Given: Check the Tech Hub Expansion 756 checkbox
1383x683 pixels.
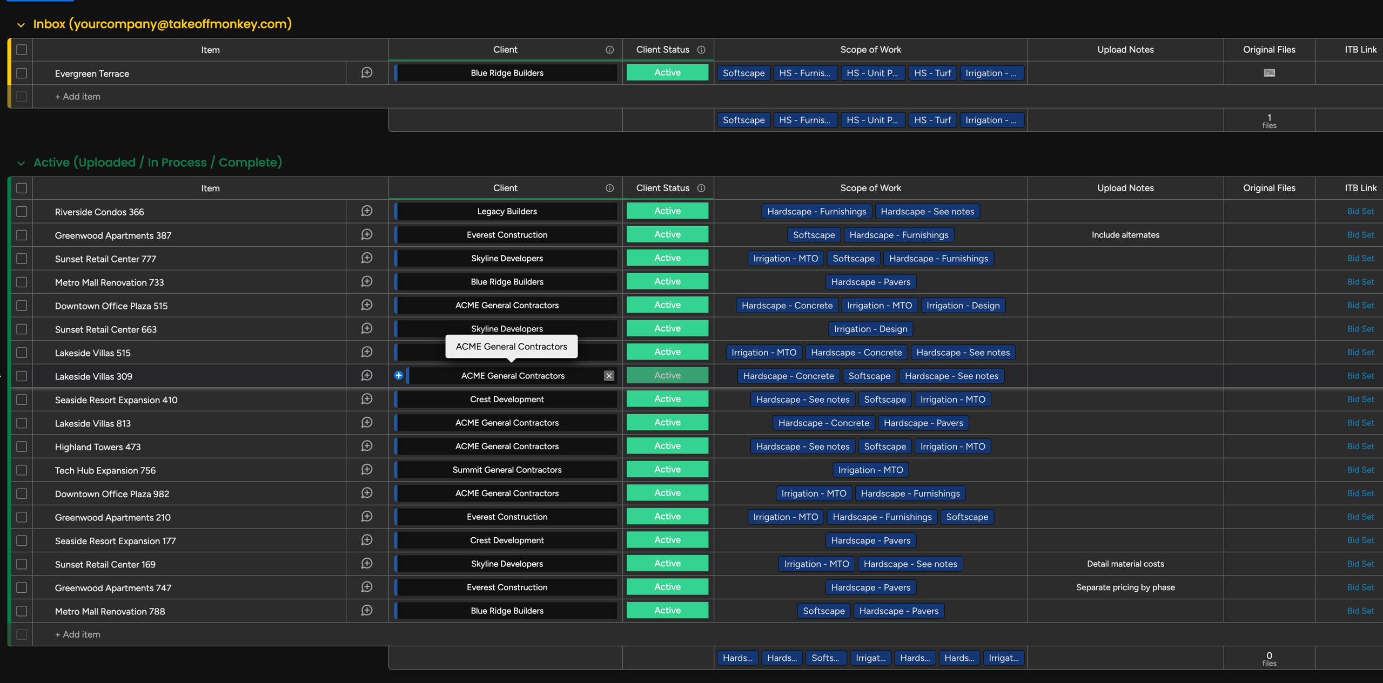Looking at the screenshot, I should (22, 470).
